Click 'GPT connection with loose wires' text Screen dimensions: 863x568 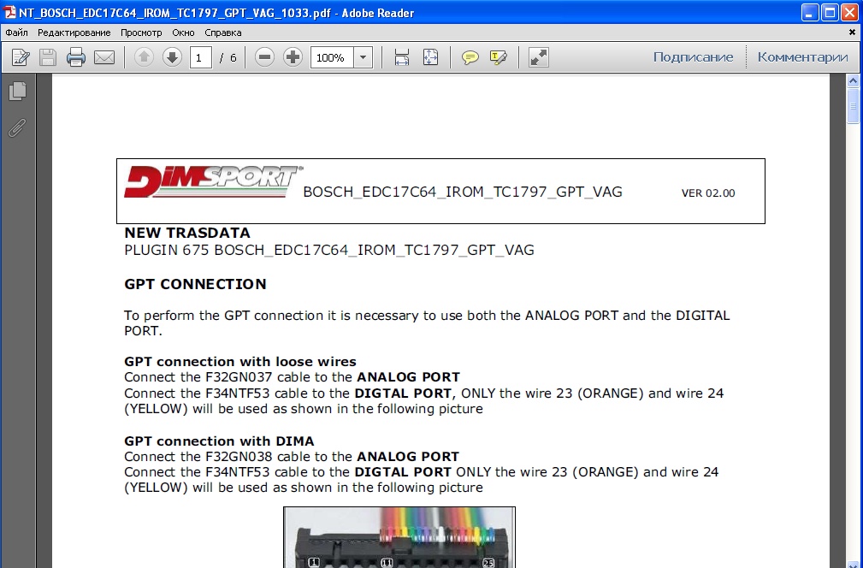[x=240, y=362]
